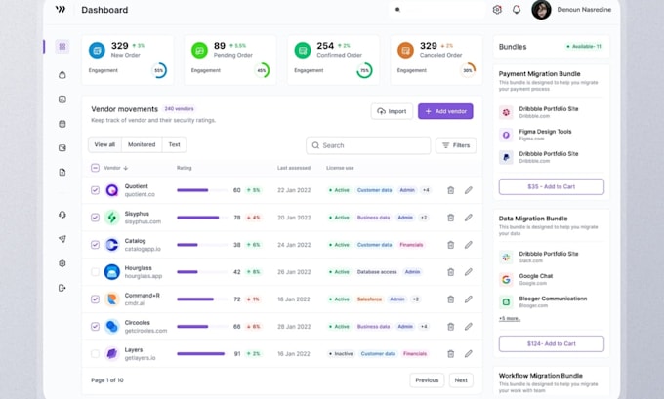Click the Add vendor button

pyautogui.click(x=445, y=111)
